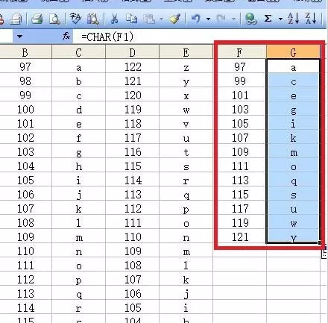
Task: Select the Format Painter brush
Action: coord(174,19)
